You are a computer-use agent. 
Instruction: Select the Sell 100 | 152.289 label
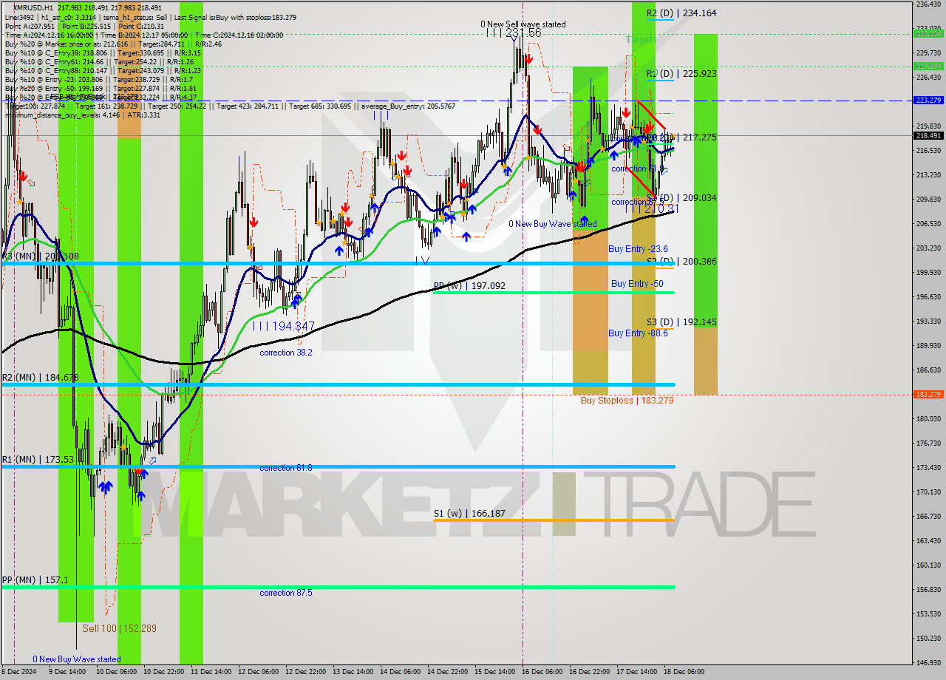tap(119, 628)
